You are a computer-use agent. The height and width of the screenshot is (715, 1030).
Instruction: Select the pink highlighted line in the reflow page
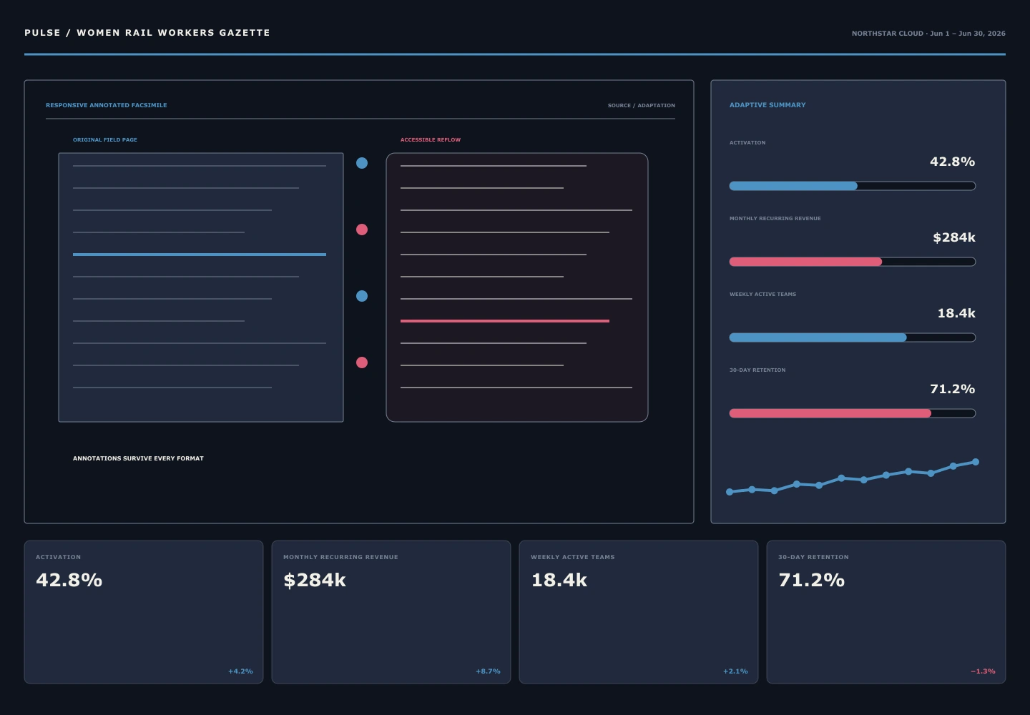505,321
